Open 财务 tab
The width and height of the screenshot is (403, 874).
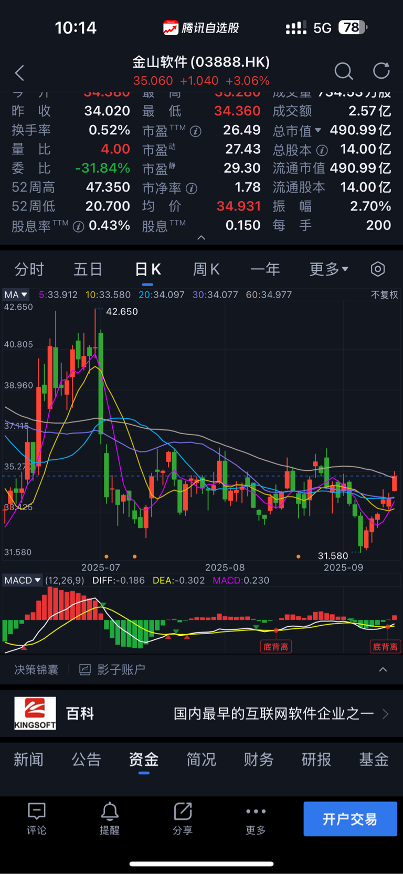pyautogui.click(x=259, y=760)
